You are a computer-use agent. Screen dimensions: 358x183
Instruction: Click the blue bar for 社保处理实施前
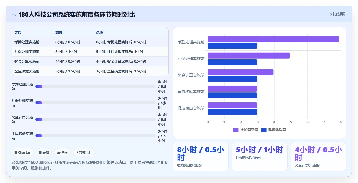(232, 62)
